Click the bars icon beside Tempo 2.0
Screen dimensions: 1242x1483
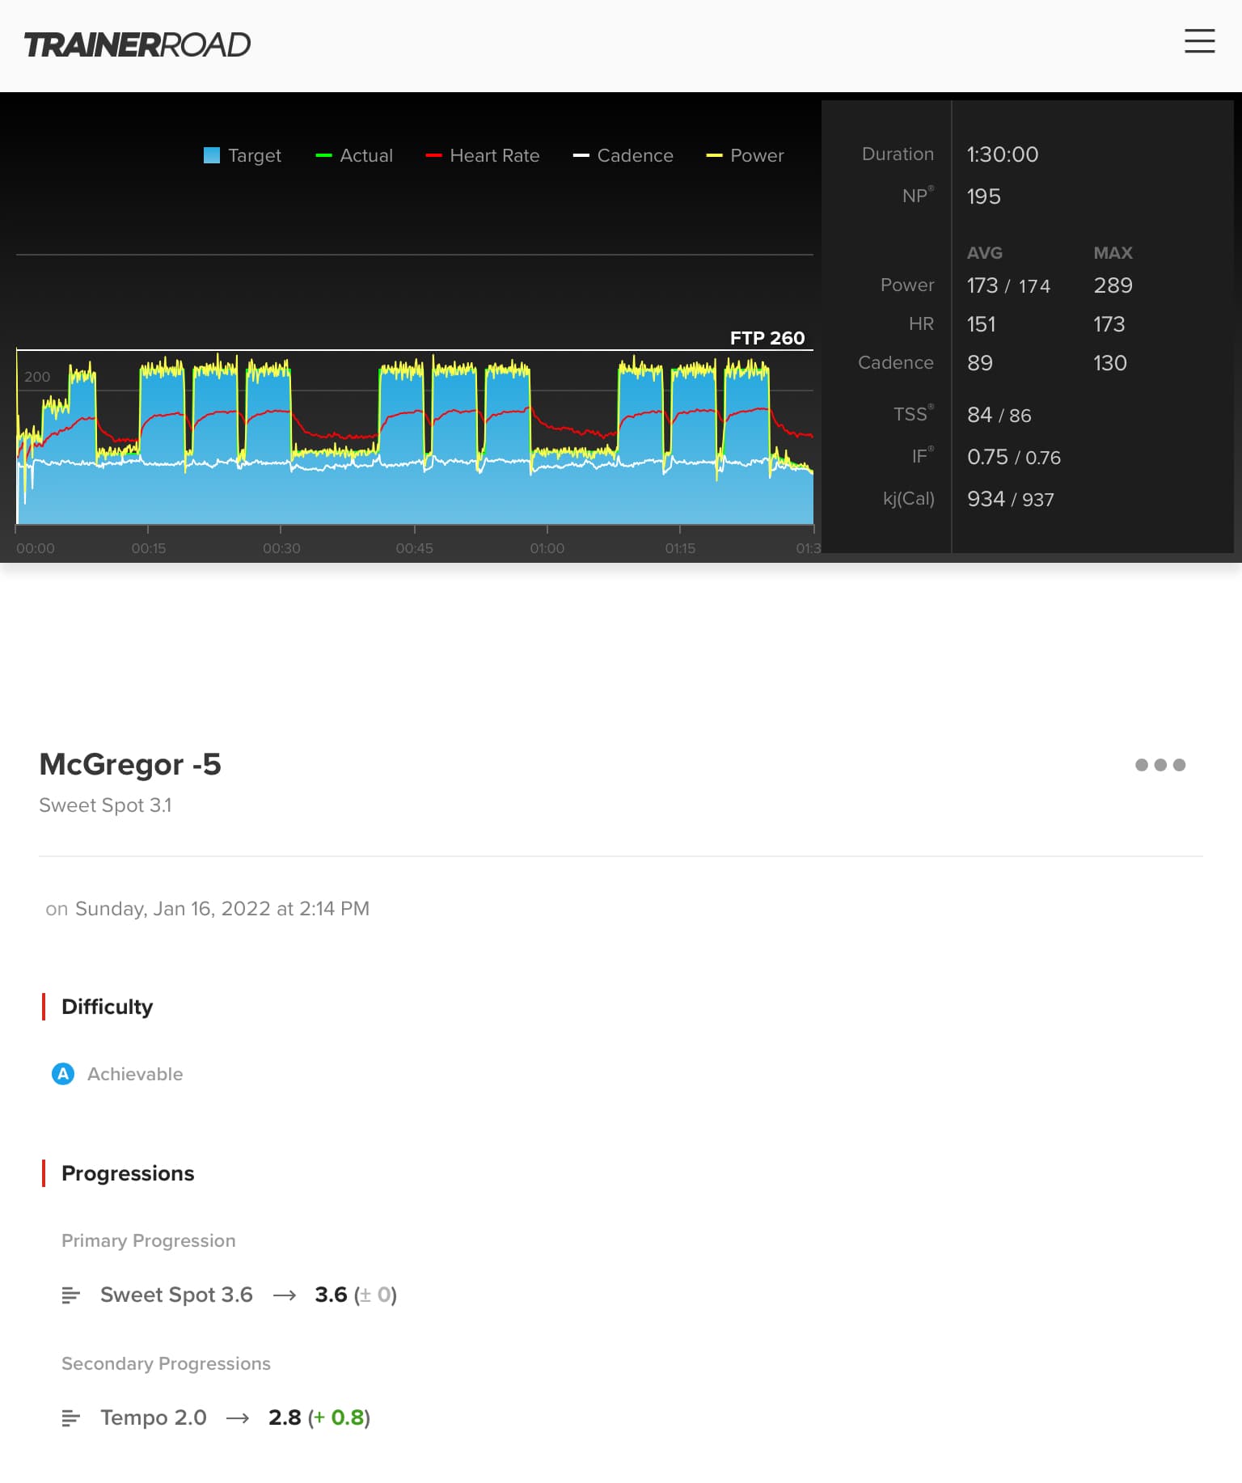71,1418
